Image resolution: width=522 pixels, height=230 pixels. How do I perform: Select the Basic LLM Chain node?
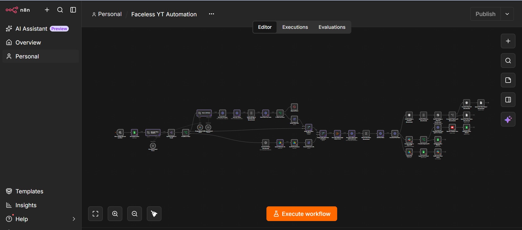(204, 113)
